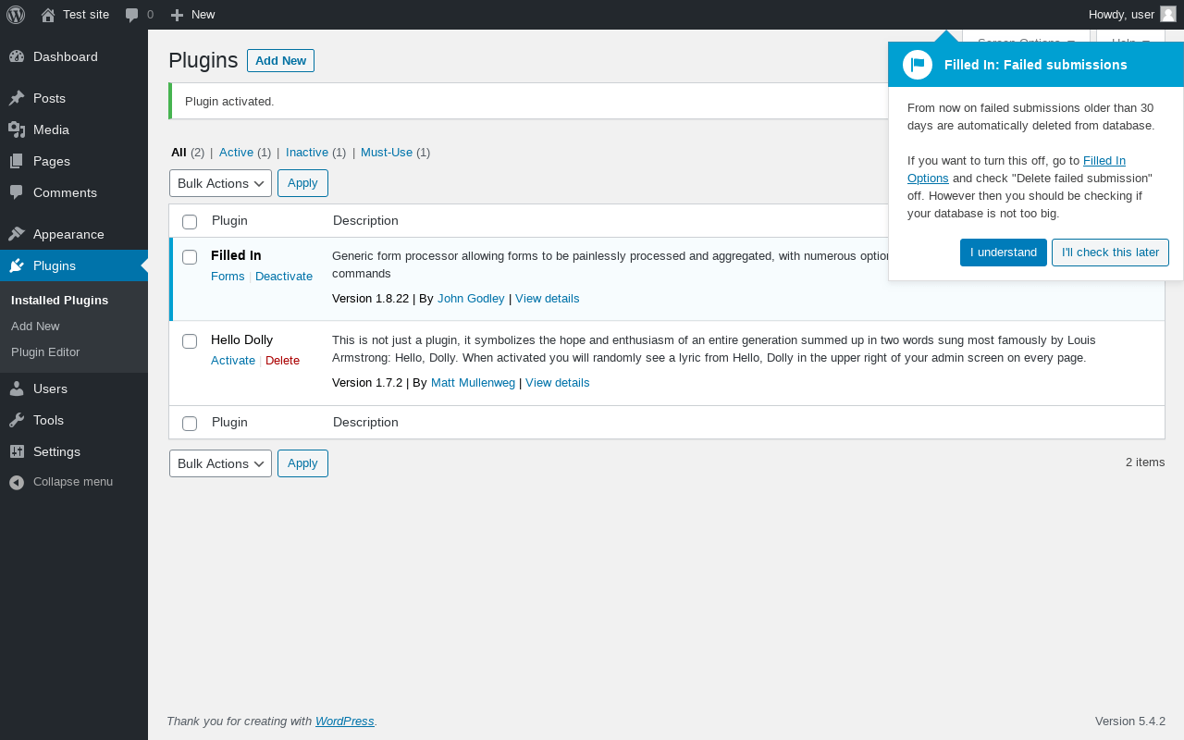Viewport: 1184px width, 740px height.
Task: Click the Add New button beside Plugins
Action: (280, 60)
